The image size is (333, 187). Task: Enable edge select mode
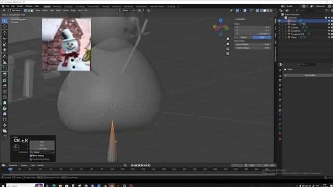click(x=29, y=10)
